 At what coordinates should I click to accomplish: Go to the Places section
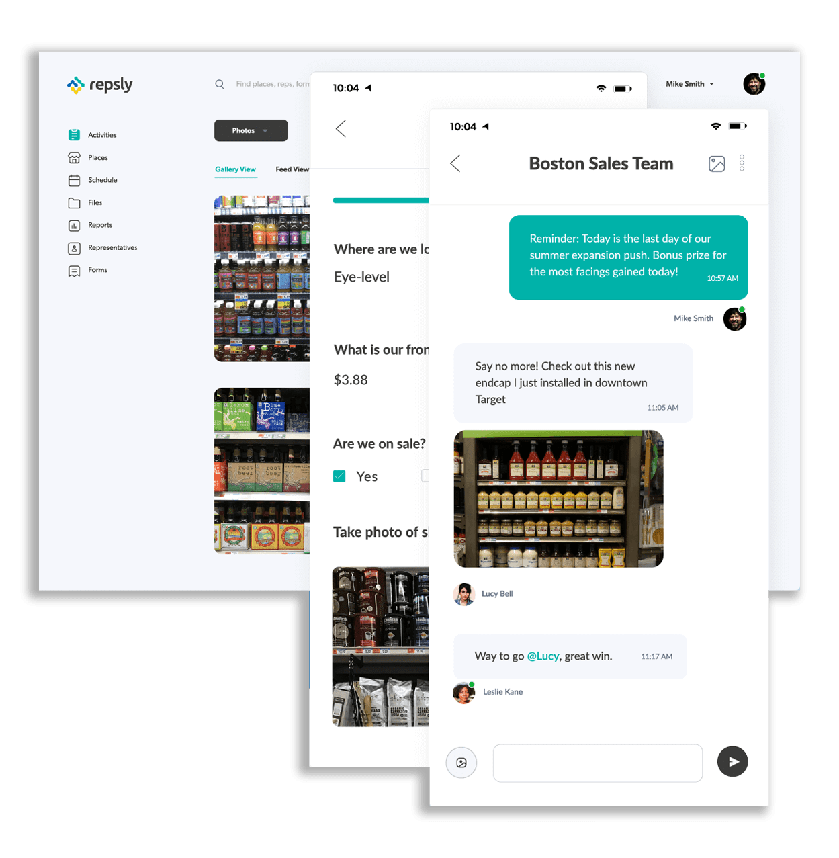(97, 158)
